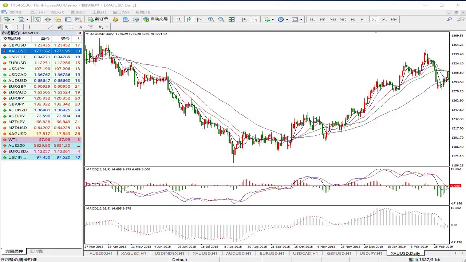Click the tile windows icon
Screen dimensions: 466x262
[232, 19]
